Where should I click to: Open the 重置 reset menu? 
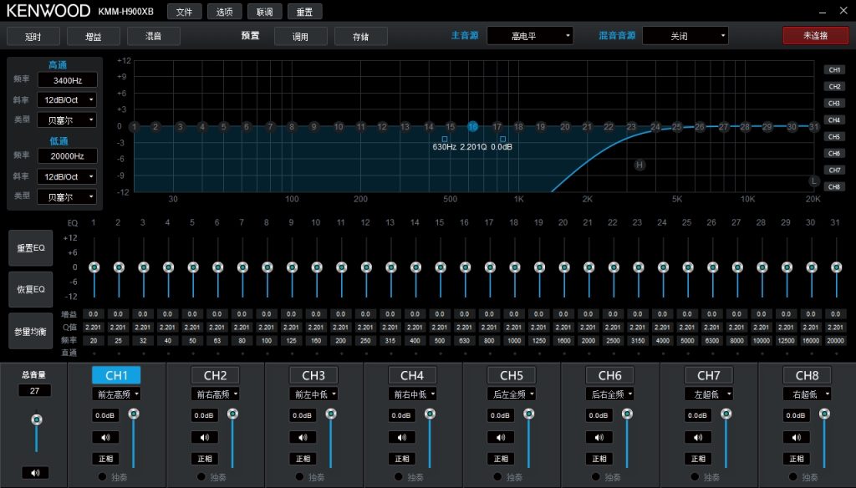click(x=304, y=12)
